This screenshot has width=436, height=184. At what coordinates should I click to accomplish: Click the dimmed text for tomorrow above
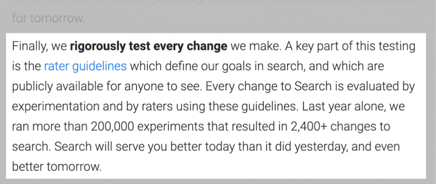48,18
